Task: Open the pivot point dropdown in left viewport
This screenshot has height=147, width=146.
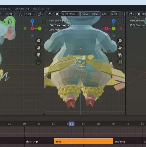Action: 41,14
